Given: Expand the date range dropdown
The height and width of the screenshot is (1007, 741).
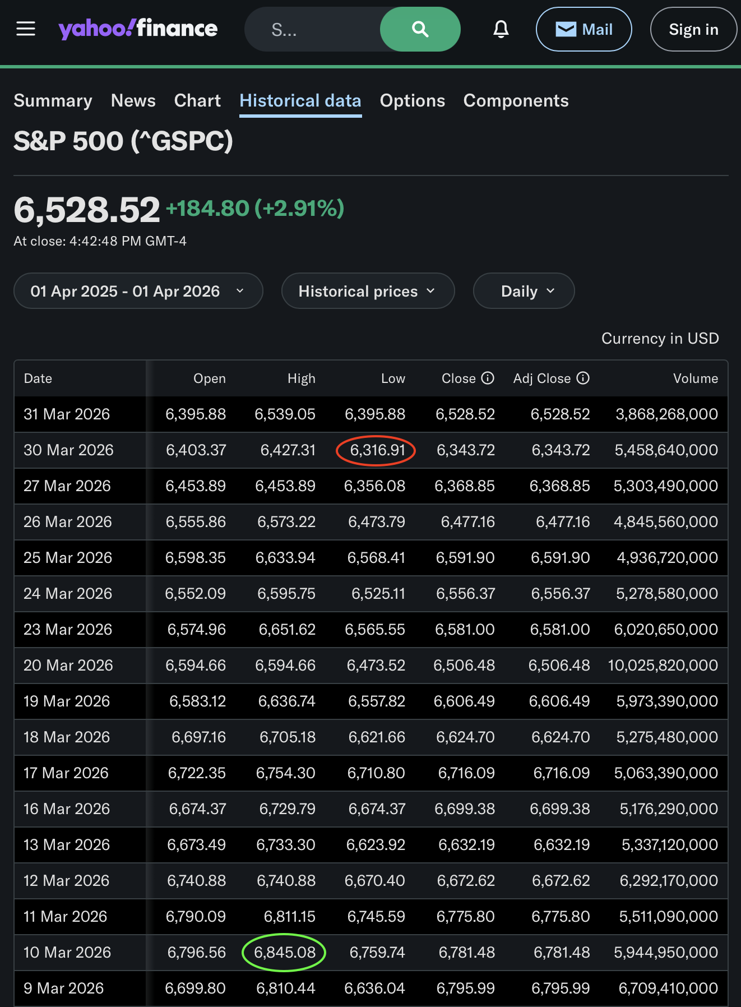Looking at the screenshot, I should 138,291.
